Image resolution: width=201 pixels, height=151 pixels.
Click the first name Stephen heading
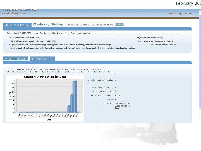(57, 24)
